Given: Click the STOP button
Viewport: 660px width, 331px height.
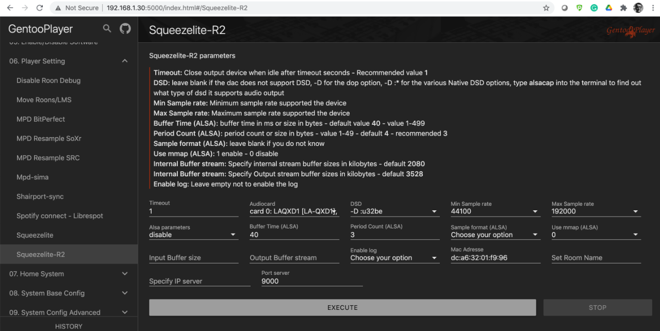Looking at the screenshot, I should pyautogui.click(x=597, y=307).
